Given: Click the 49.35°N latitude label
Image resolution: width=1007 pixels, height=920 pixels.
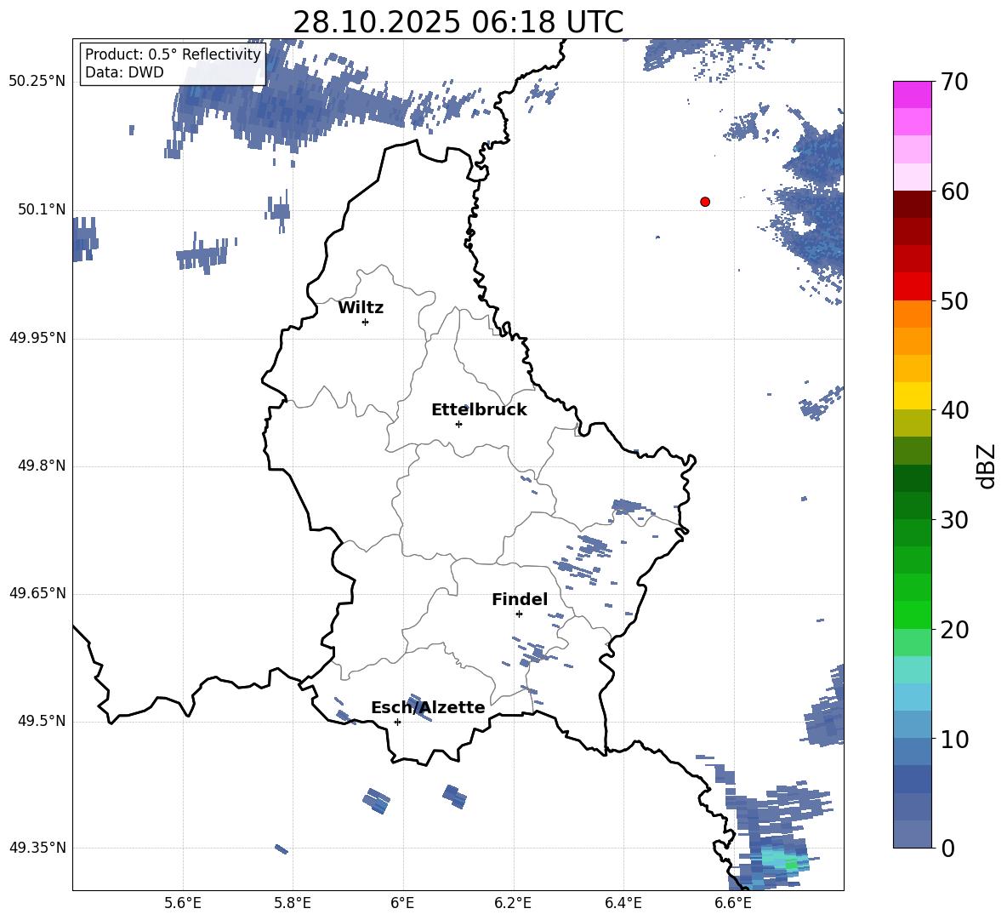Looking at the screenshot, I should click(x=37, y=848).
